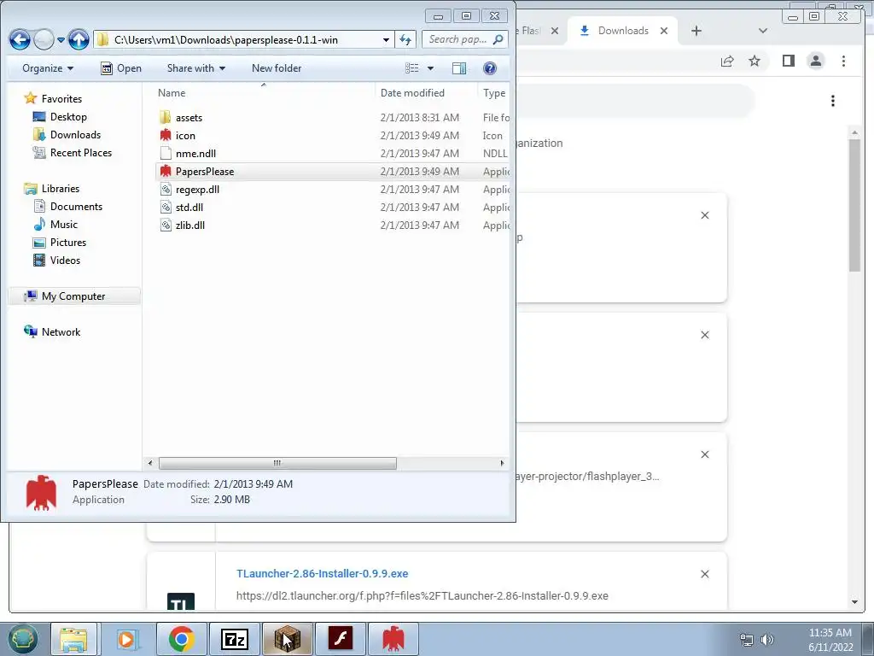The image size is (874, 656).
Task: Click the horizontal scrollbar left arrow
Action: [x=150, y=463]
